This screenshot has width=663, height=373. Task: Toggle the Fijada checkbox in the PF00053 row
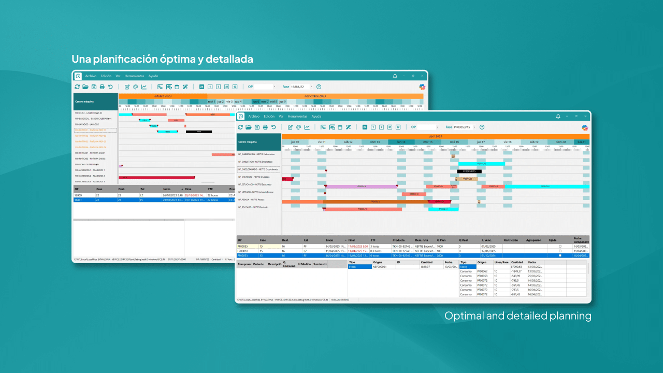coord(560,255)
